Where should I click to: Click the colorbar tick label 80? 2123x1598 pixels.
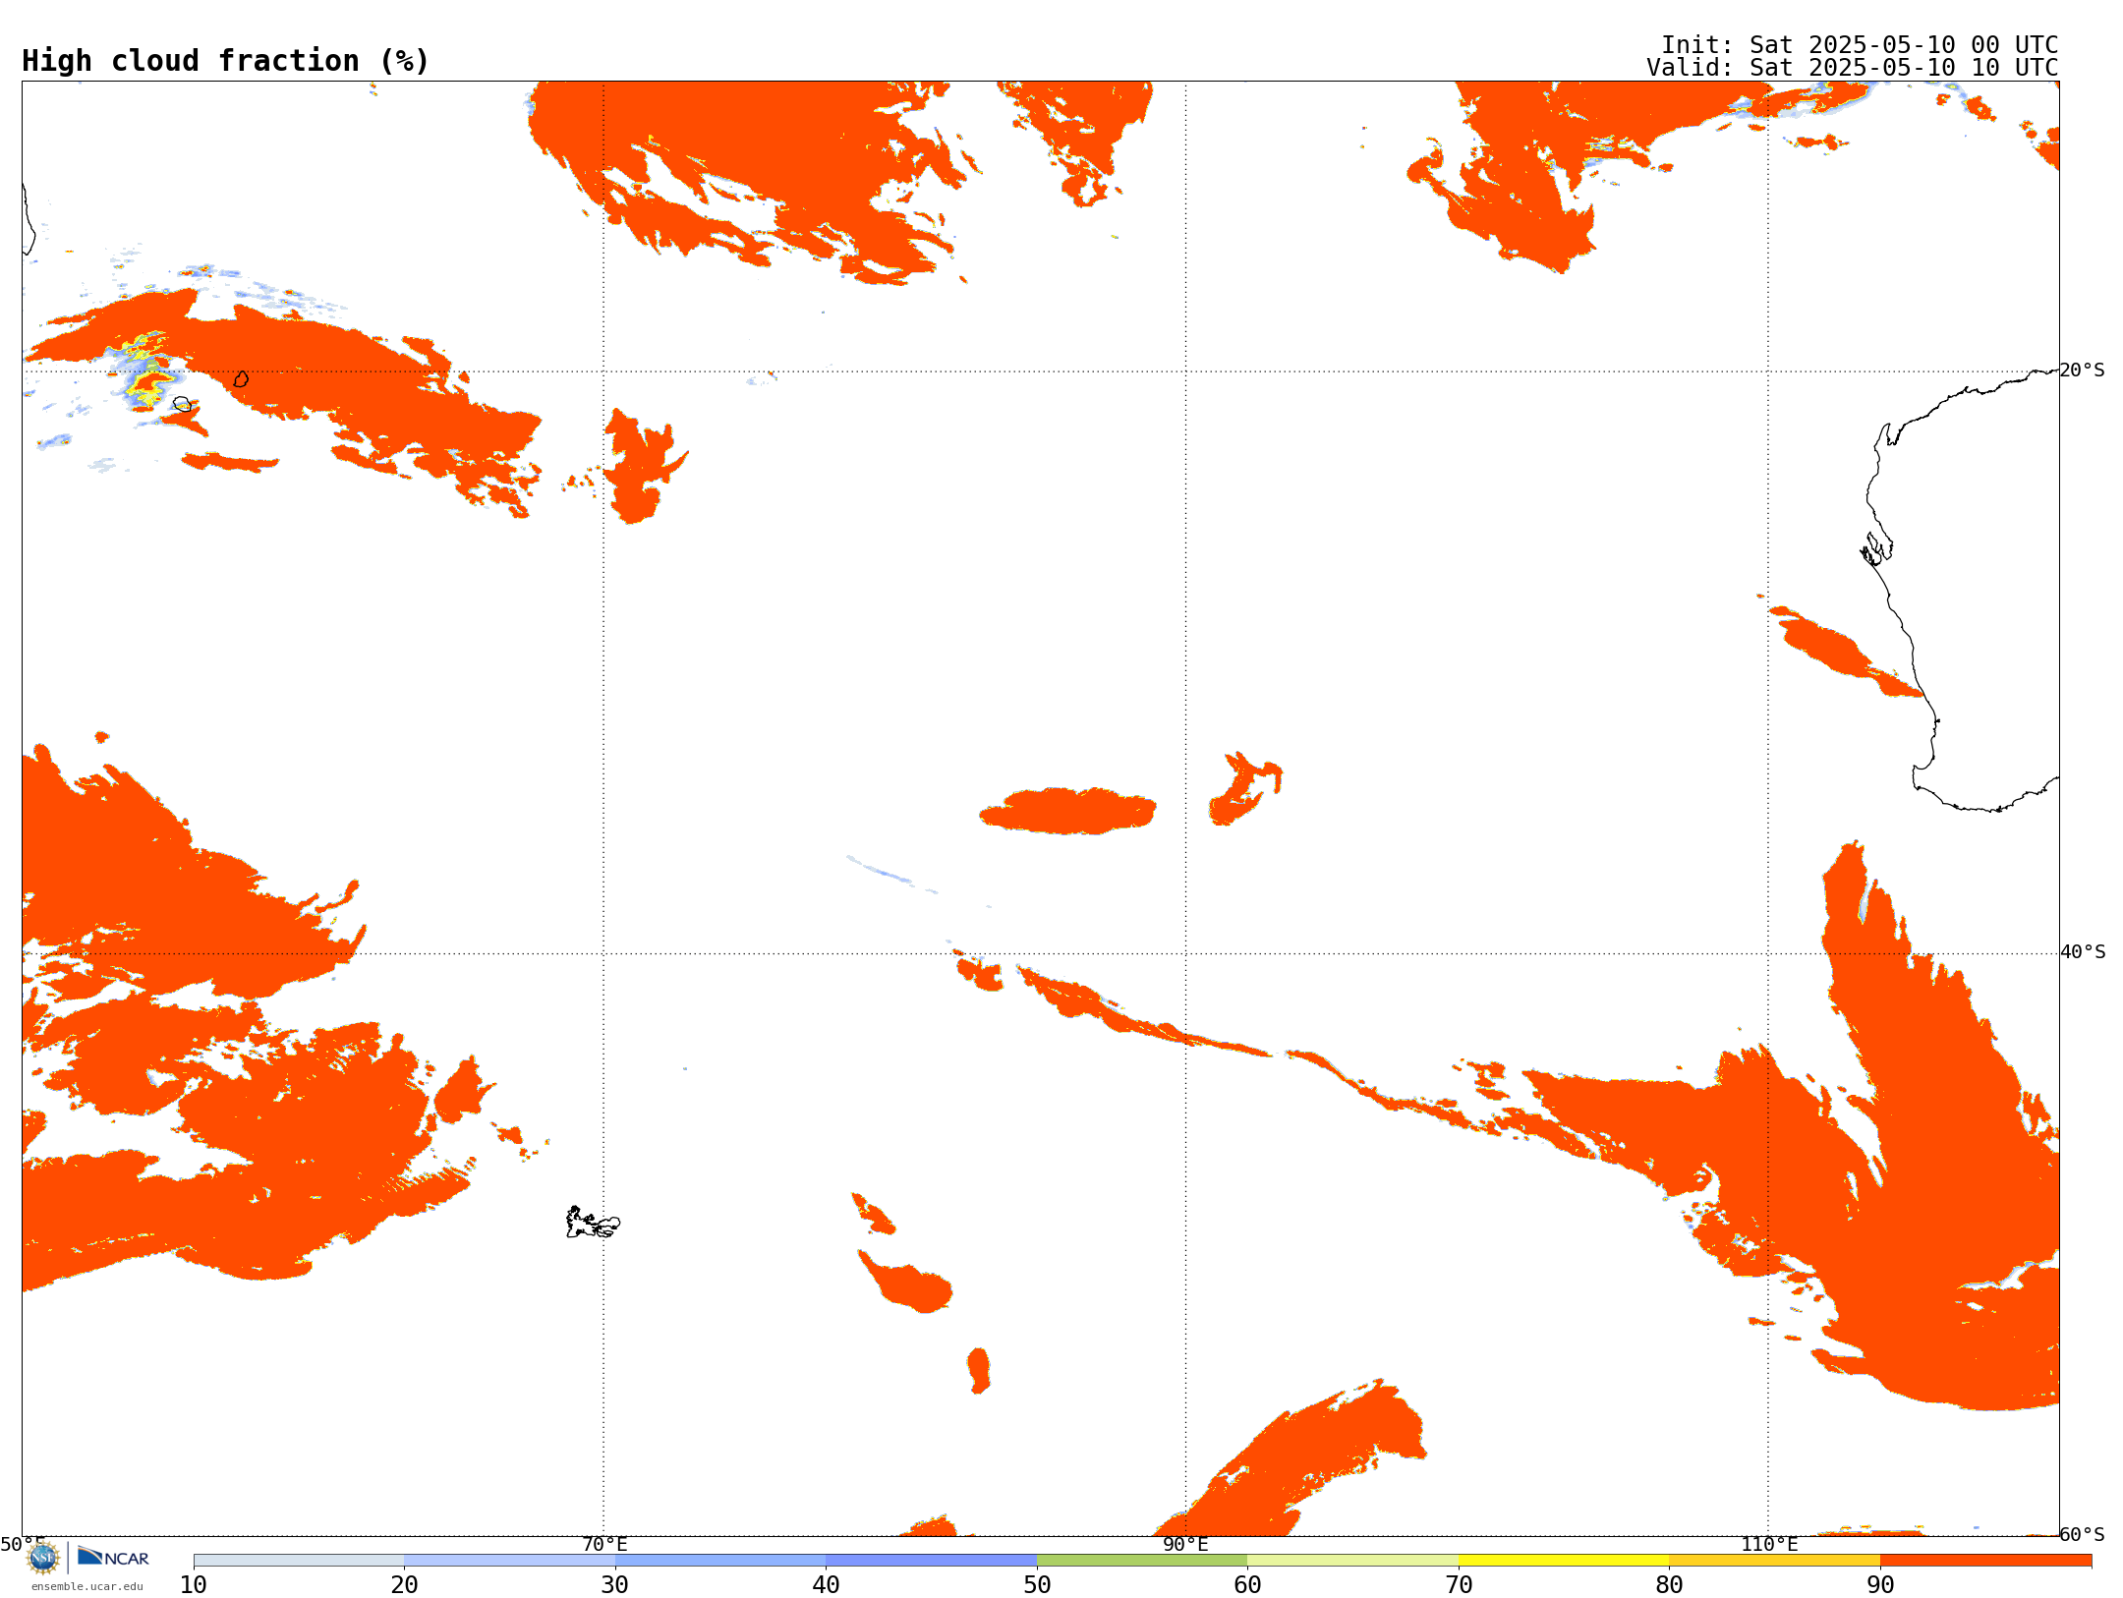(1669, 1585)
